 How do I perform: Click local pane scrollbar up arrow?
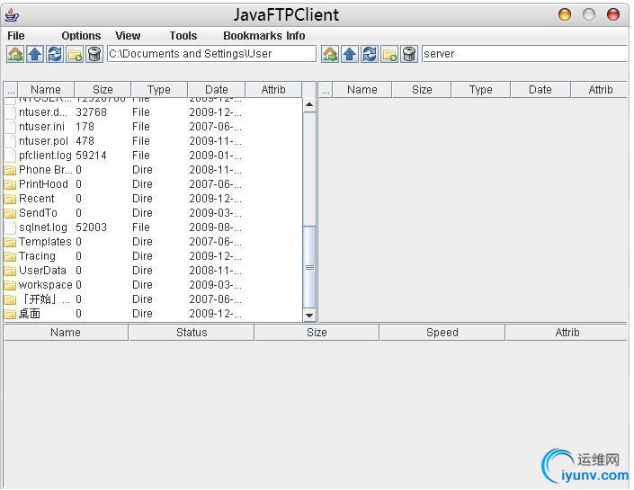(309, 104)
